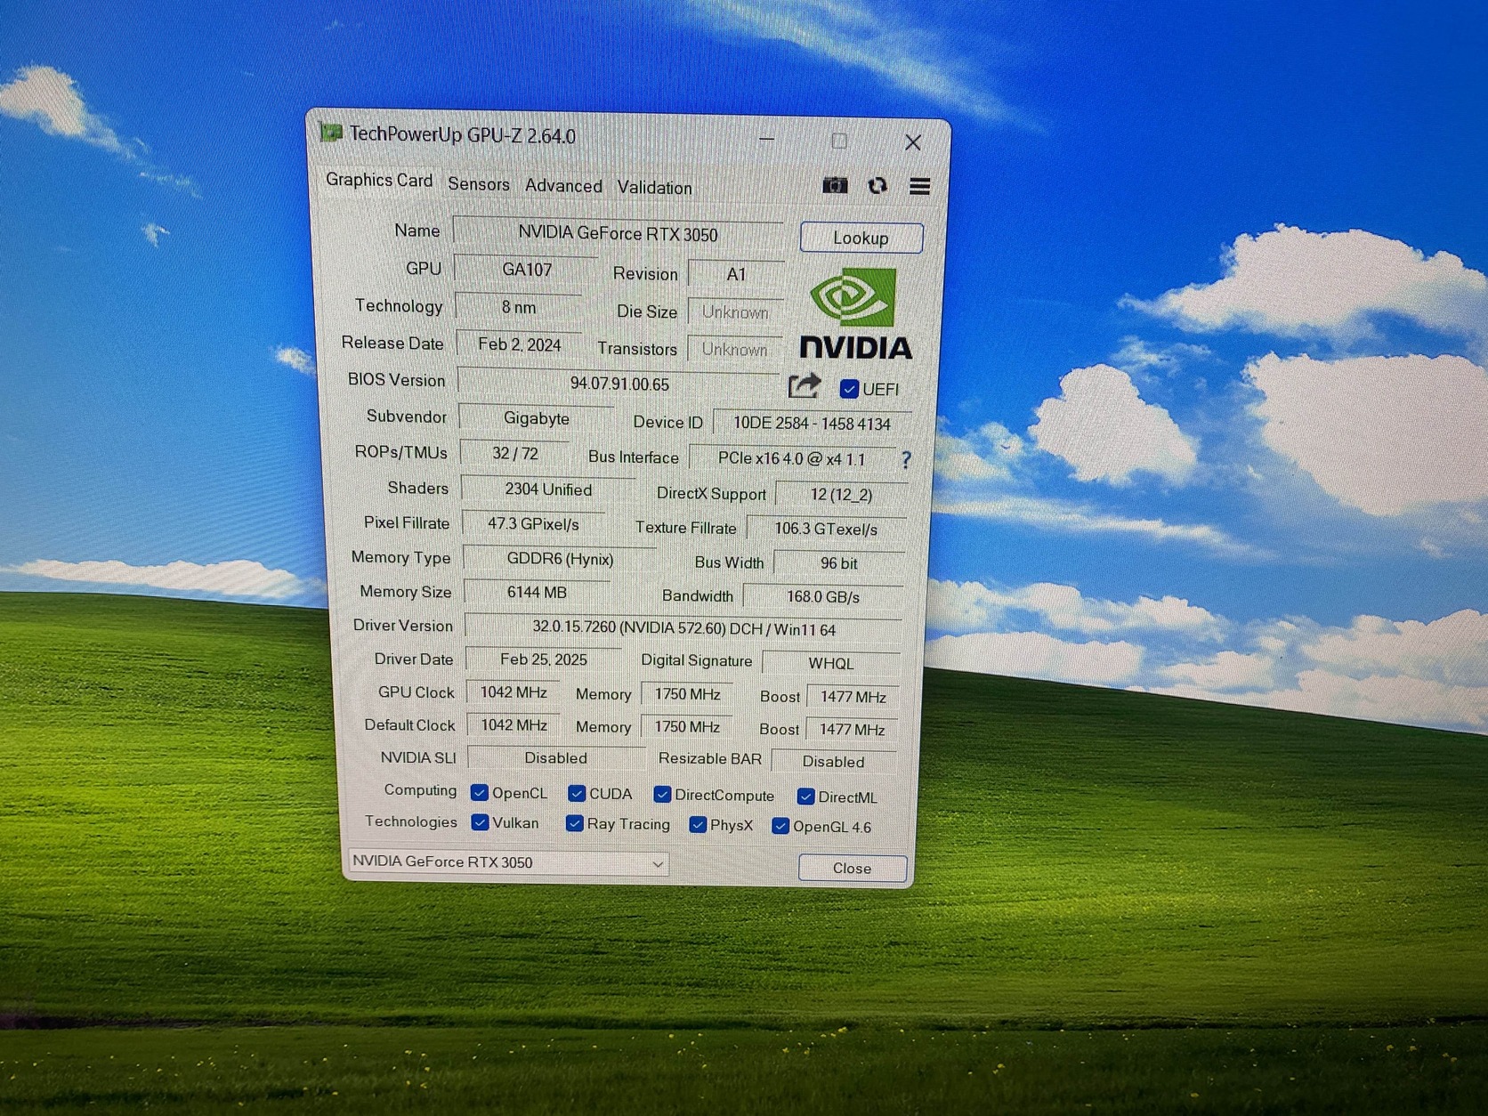1488x1116 pixels.
Task: Click the Resizable BAR field showing Disabled
Action: [834, 762]
